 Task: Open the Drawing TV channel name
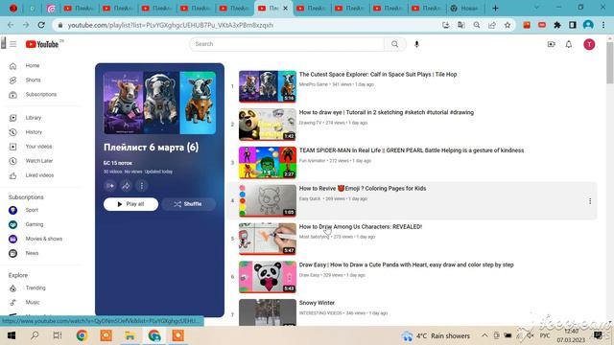(310, 123)
